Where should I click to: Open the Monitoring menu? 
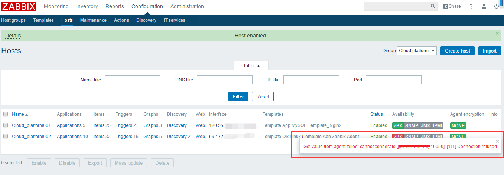click(56, 6)
